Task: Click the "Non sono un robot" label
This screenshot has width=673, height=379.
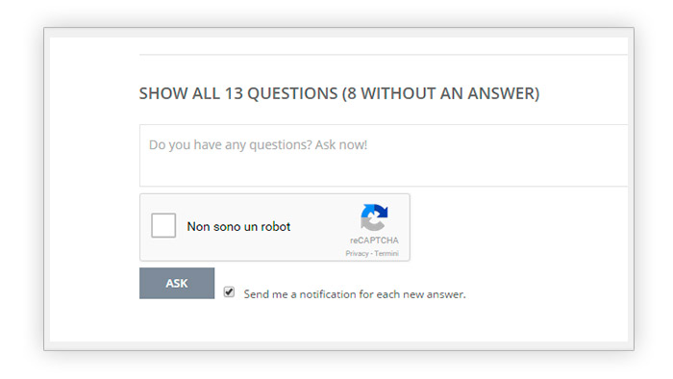Action: click(x=238, y=227)
